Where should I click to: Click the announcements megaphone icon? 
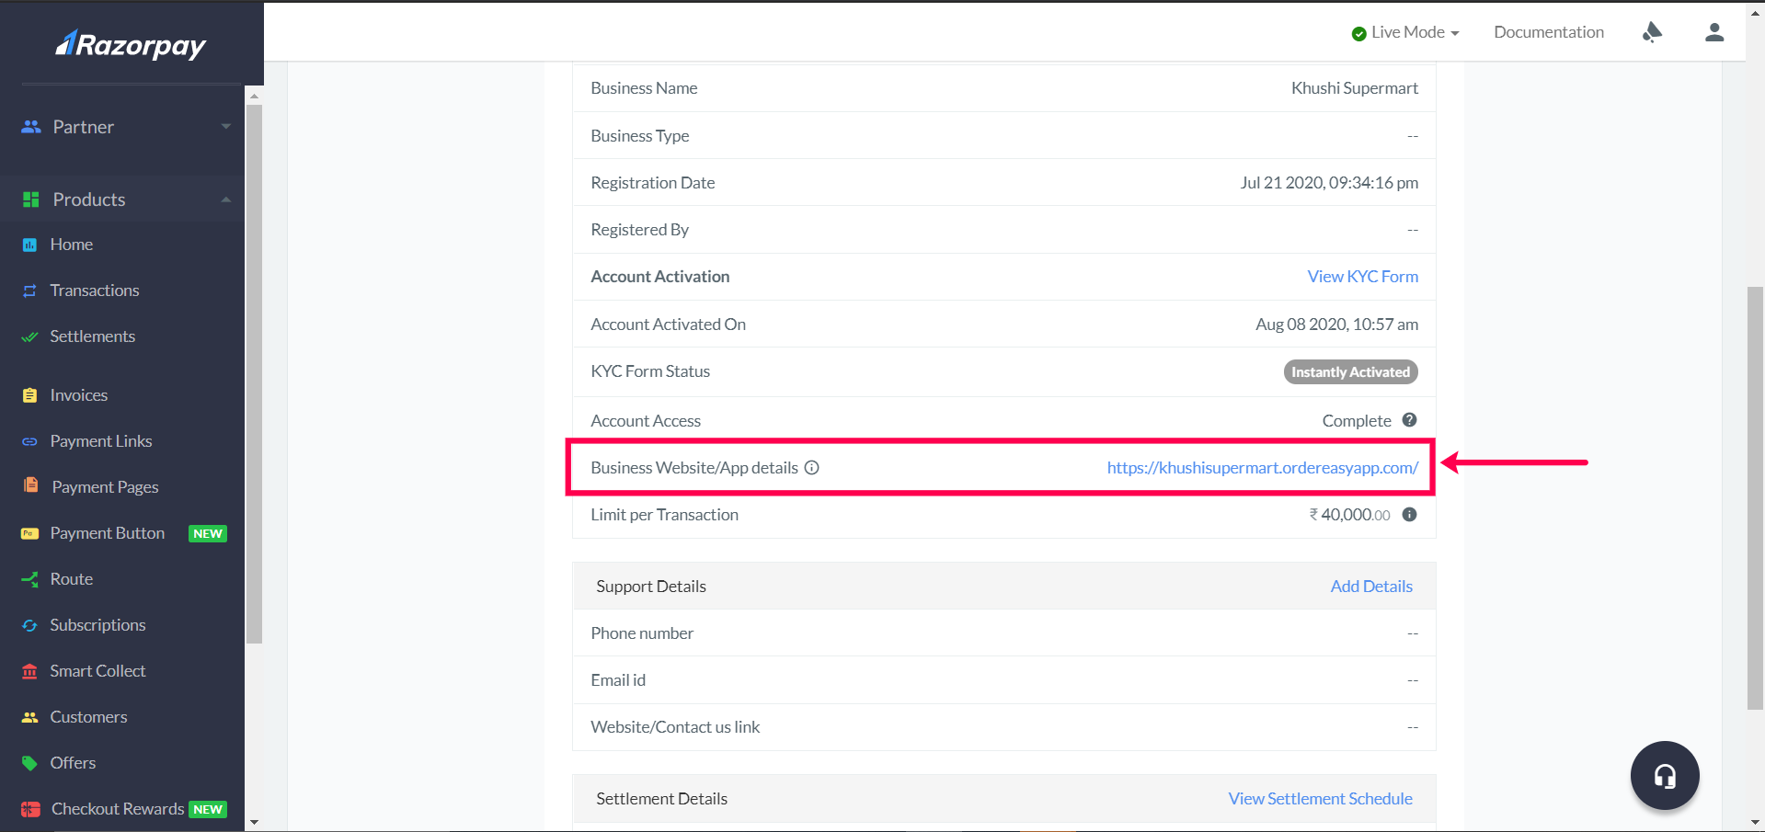point(1652,32)
